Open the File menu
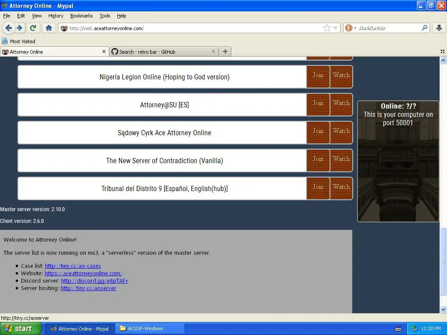The image size is (447, 335). [7, 16]
